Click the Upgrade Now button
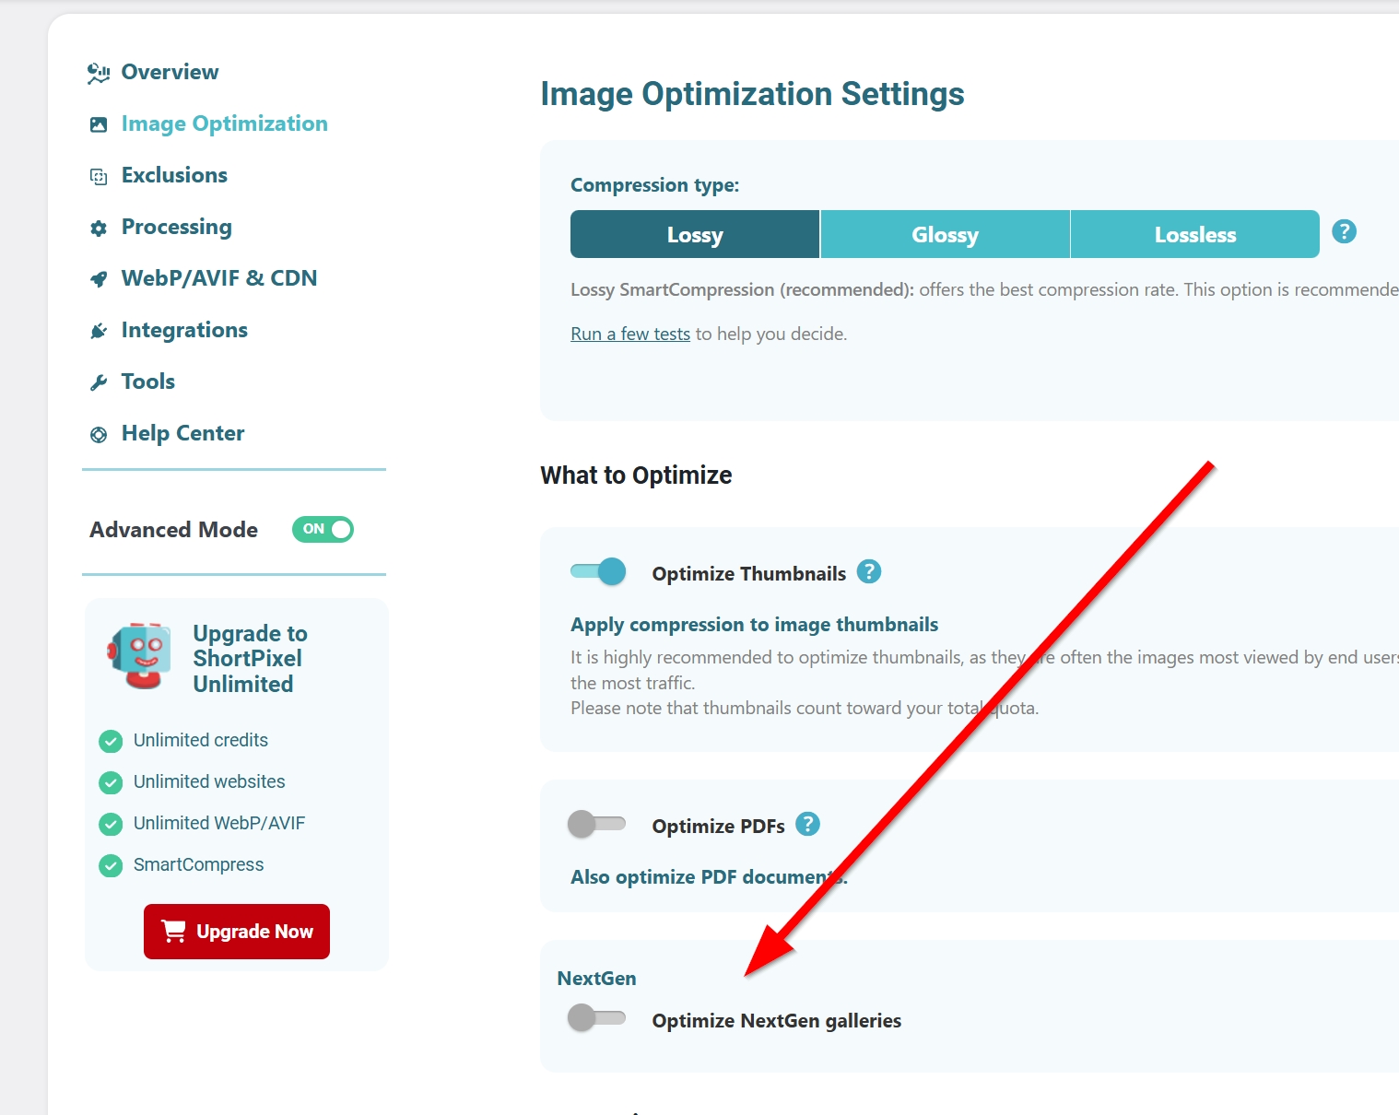1399x1115 pixels. (236, 931)
